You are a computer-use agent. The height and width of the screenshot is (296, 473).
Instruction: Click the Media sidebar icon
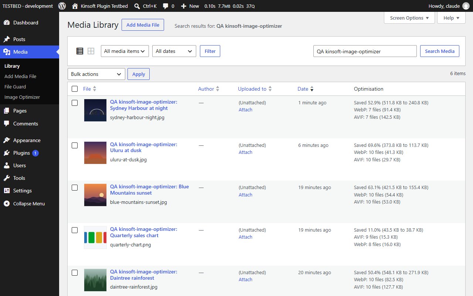[7, 52]
